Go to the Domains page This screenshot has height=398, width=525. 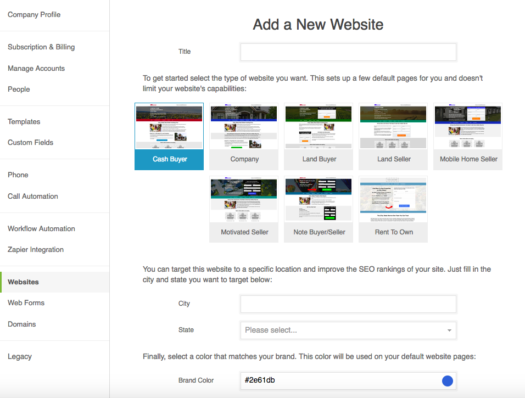click(22, 324)
